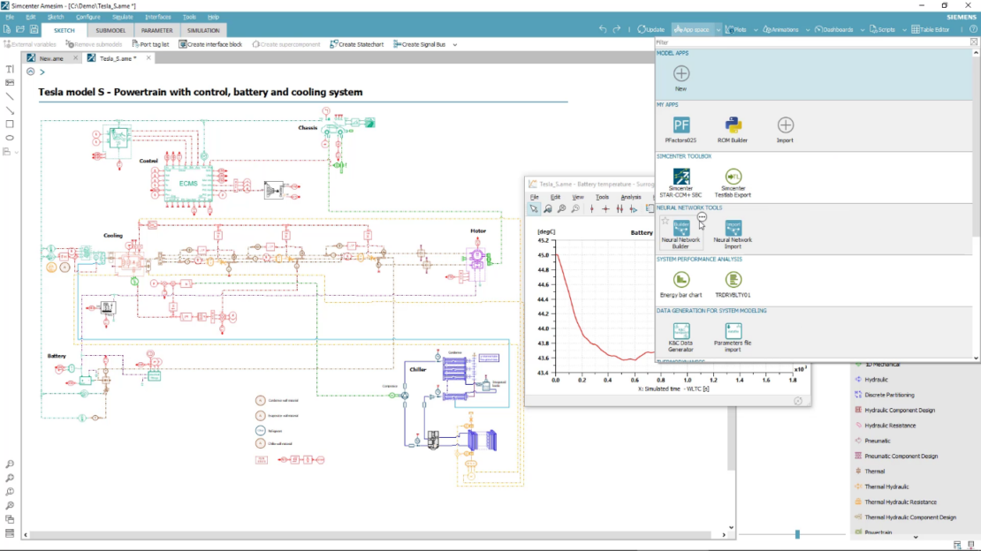This screenshot has width=981, height=551.
Task: Switch to the SIMULATION tab
Action: pyautogui.click(x=203, y=29)
